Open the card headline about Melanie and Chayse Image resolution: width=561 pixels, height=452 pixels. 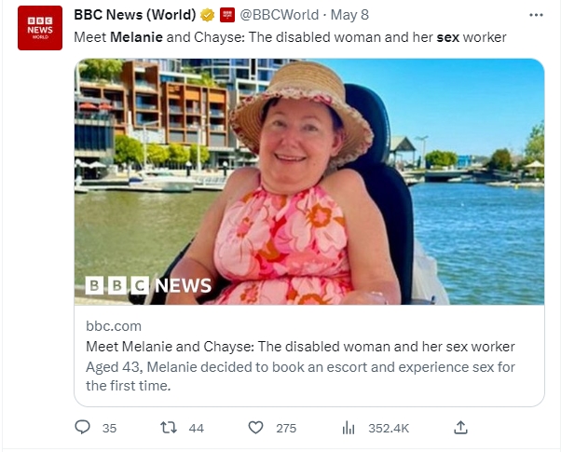300,347
